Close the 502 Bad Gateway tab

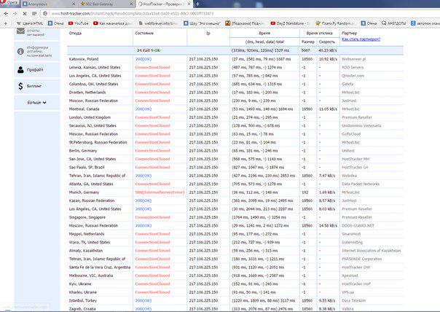[131, 4]
